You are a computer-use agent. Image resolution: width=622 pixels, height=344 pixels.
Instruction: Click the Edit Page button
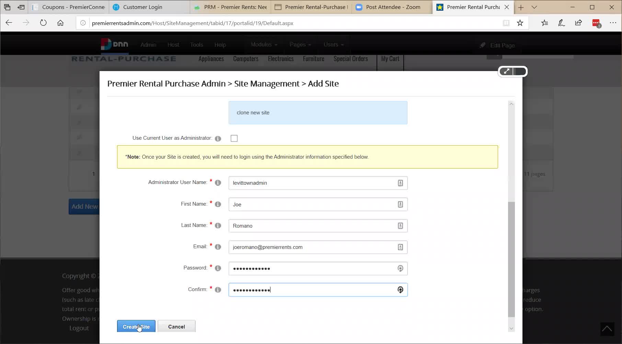pyautogui.click(x=497, y=45)
